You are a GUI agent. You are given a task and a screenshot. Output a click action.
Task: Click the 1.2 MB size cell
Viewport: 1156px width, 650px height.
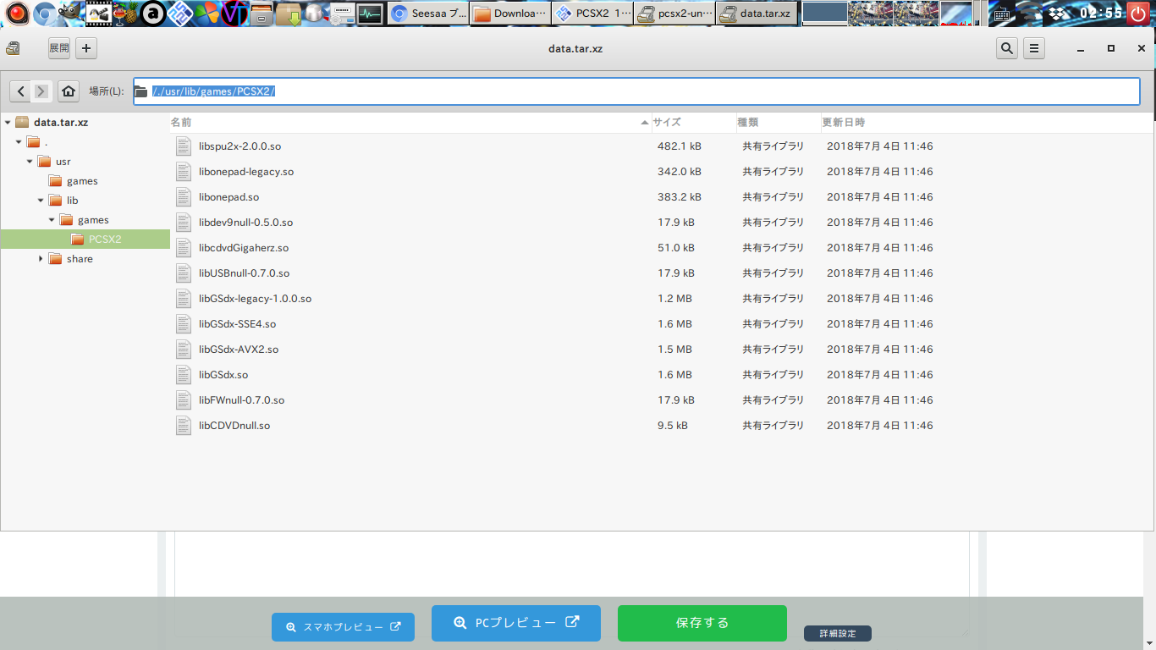674,299
